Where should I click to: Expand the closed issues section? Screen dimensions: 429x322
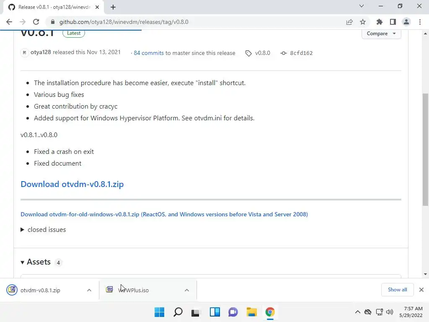tap(43, 229)
